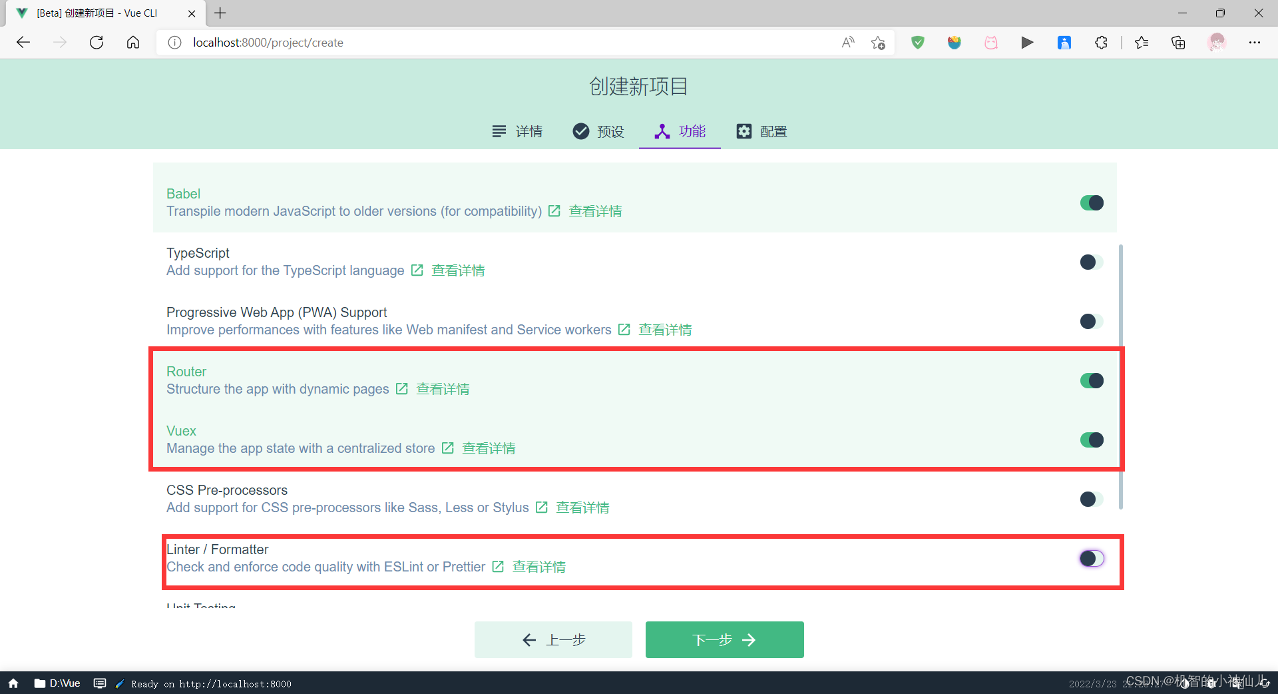Open a new browser tab

point(220,13)
